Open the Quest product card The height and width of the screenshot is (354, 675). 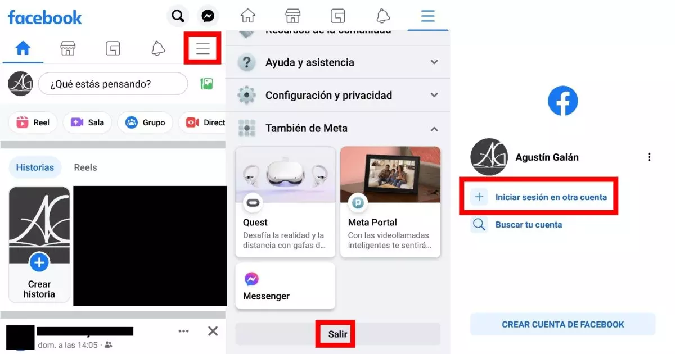pos(285,202)
